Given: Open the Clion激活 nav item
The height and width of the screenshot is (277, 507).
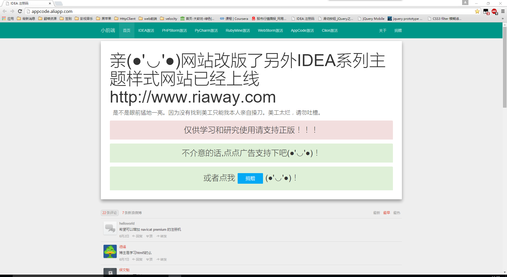Looking at the screenshot, I should point(330,30).
